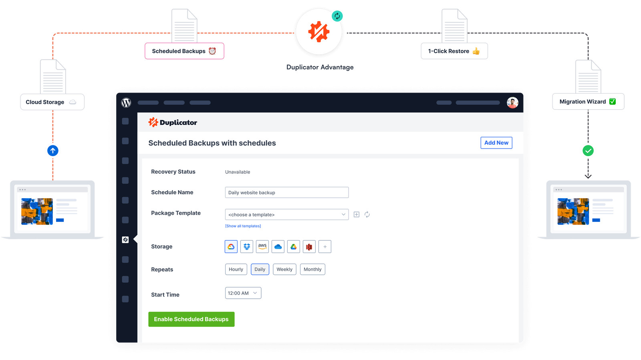Screen dimensions: 641x360
Task: Focus the Schedule Name input field
Action: pos(287,193)
